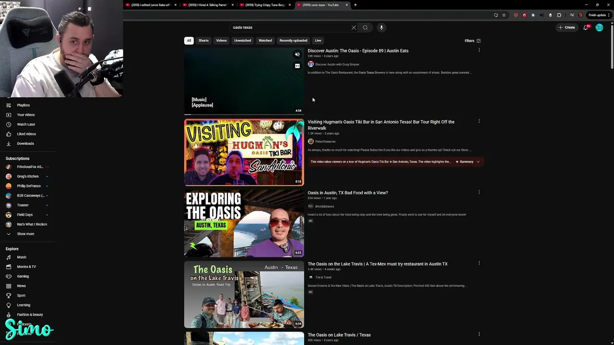Open Philip DeFranco subscription
Viewport: 614px width, 345px height.
[x=28, y=186]
